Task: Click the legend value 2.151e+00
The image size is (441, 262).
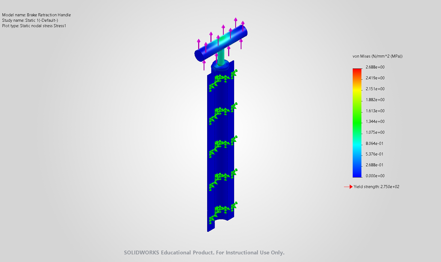Action: [375, 89]
